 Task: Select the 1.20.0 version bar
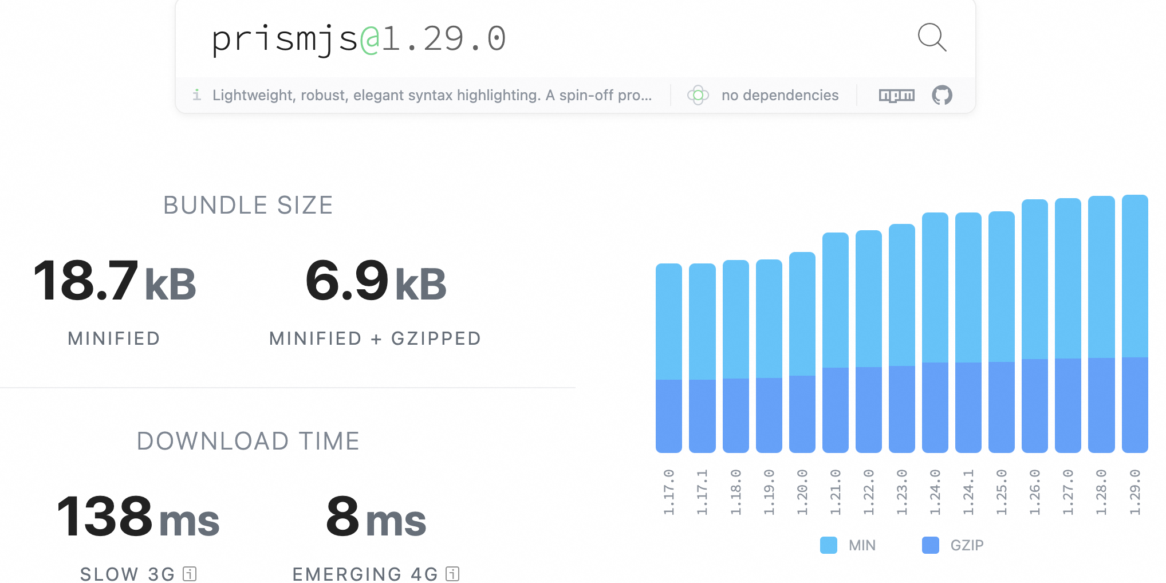[x=802, y=352]
